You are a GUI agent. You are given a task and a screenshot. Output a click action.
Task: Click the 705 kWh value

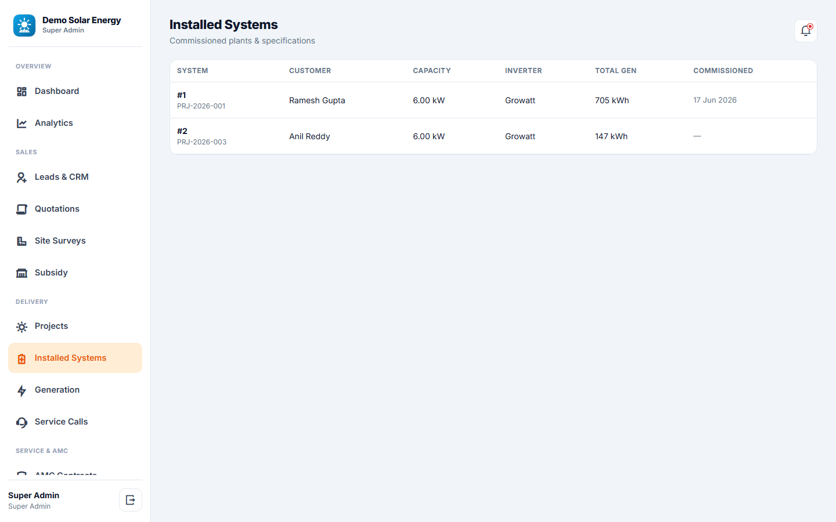point(612,100)
